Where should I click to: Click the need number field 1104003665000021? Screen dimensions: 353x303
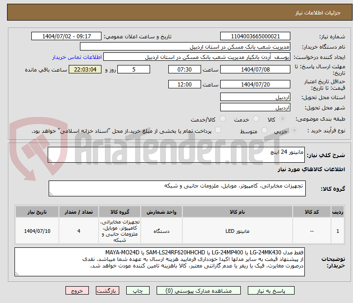pyautogui.click(x=255, y=36)
